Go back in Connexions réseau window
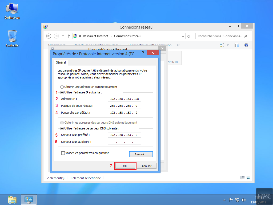The height and width of the screenshot is (205, 273). 49,36
